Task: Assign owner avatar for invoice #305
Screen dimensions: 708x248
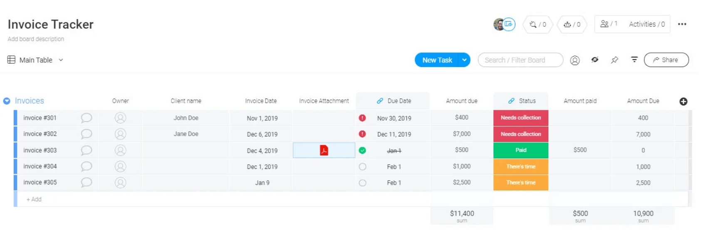Action: (x=120, y=183)
